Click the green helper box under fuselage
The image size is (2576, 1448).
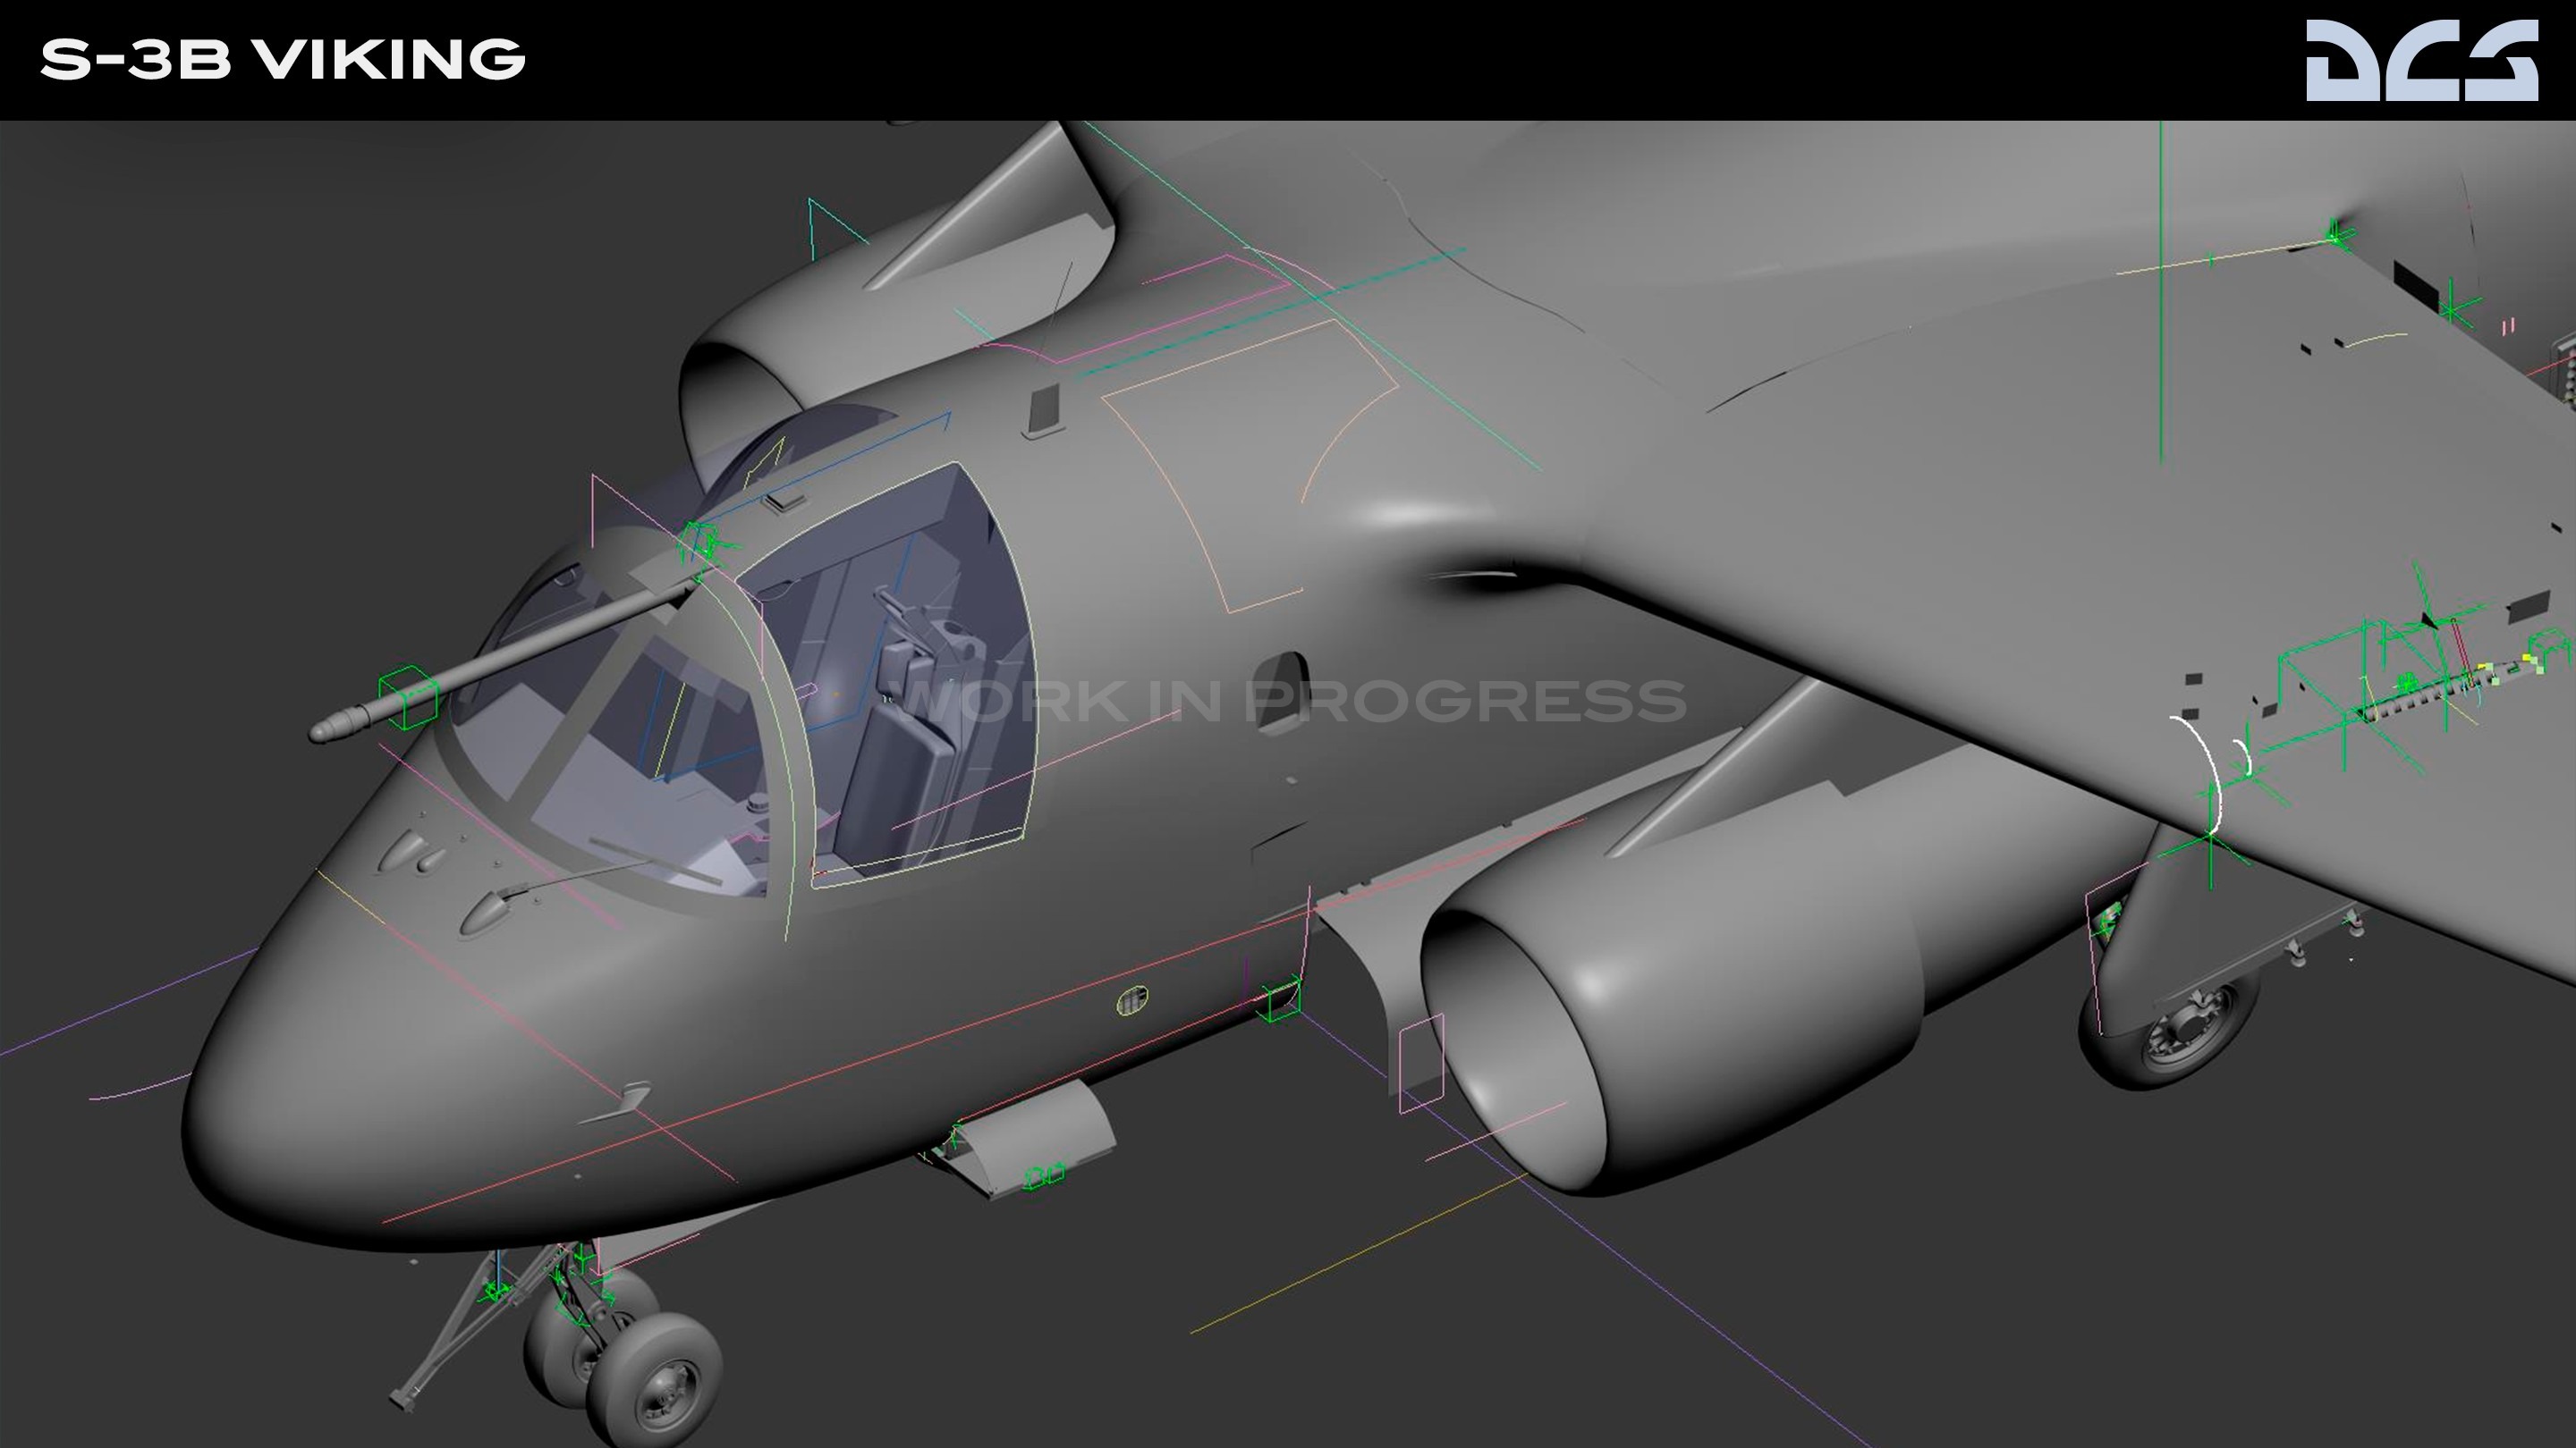(x=1279, y=1001)
